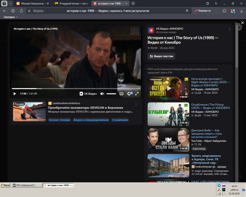Click the system clock 16:44

click(x=234, y=186)
